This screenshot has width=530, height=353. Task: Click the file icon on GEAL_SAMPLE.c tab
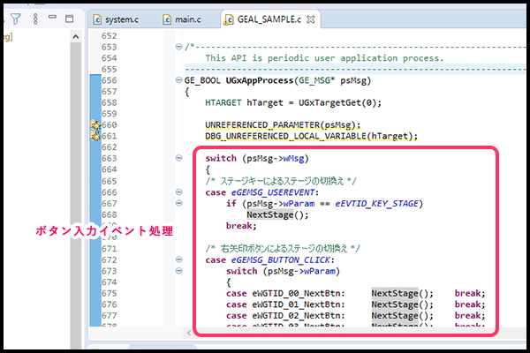(229, 20)
